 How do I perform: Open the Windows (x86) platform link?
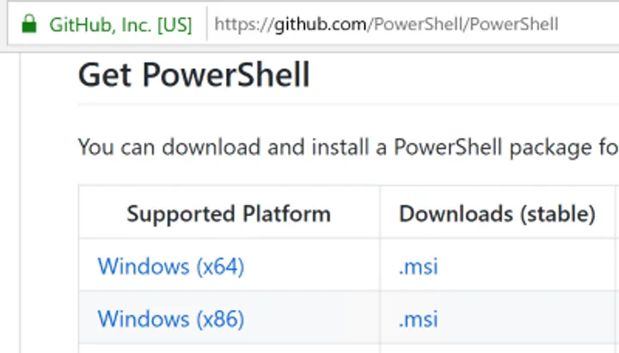click(171, 319)
